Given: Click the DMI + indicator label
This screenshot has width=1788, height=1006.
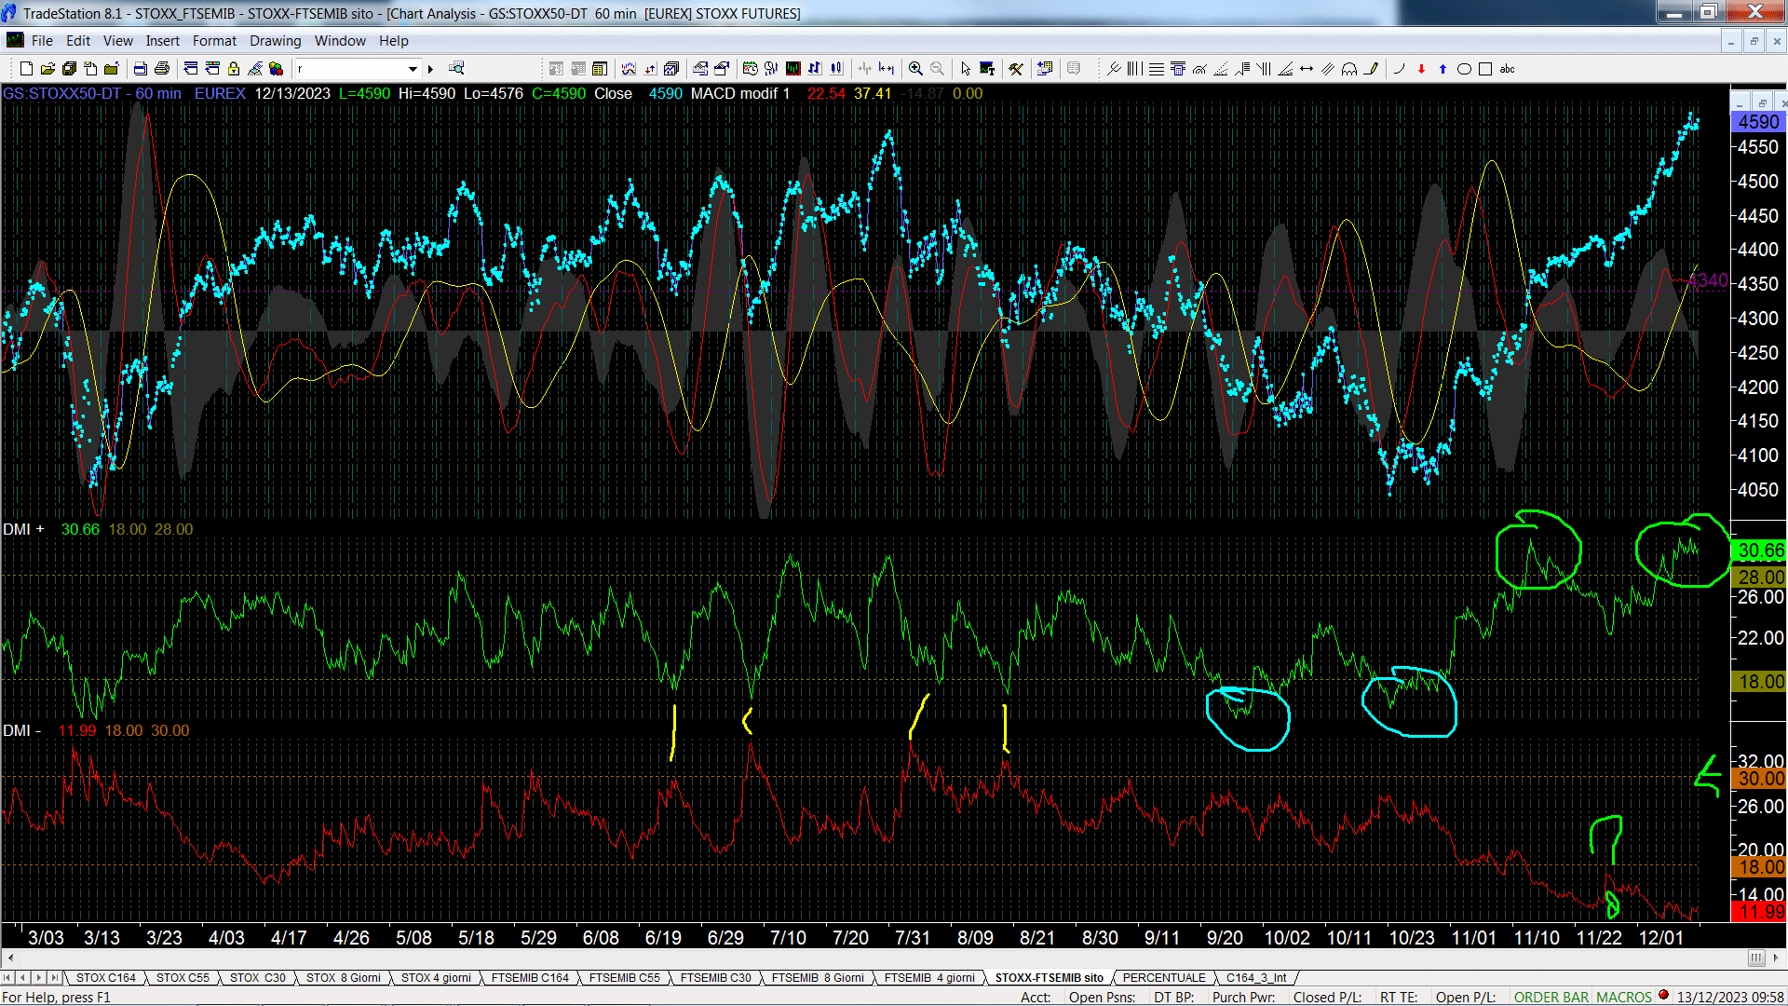Looking at the screenshot, I should (x=23, y=529).
